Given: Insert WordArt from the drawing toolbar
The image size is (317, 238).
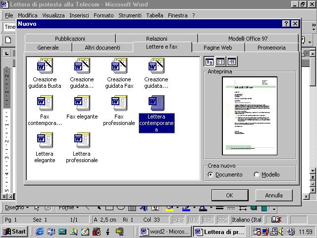Looking at the screenshot, I should [144, 208].
